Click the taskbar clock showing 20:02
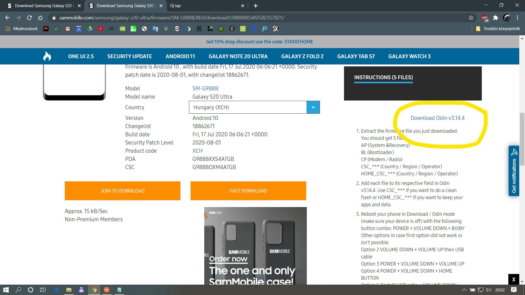The image size is (525, 295). [x=500, y=290]
